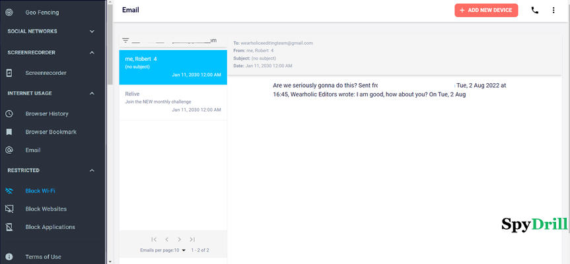Collapse the Internet Usage section
Screen dimensions: 570x264
[x=92, y=93]
